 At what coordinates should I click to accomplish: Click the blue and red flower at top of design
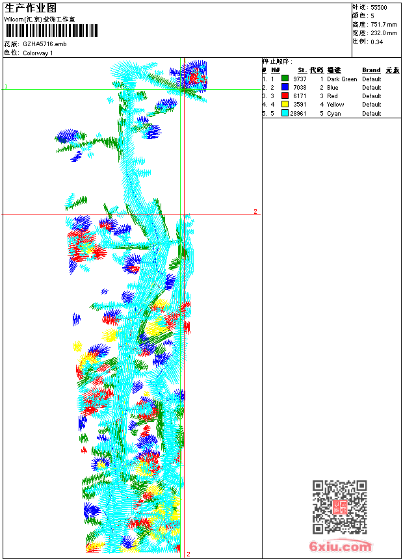tap(193, 76)
